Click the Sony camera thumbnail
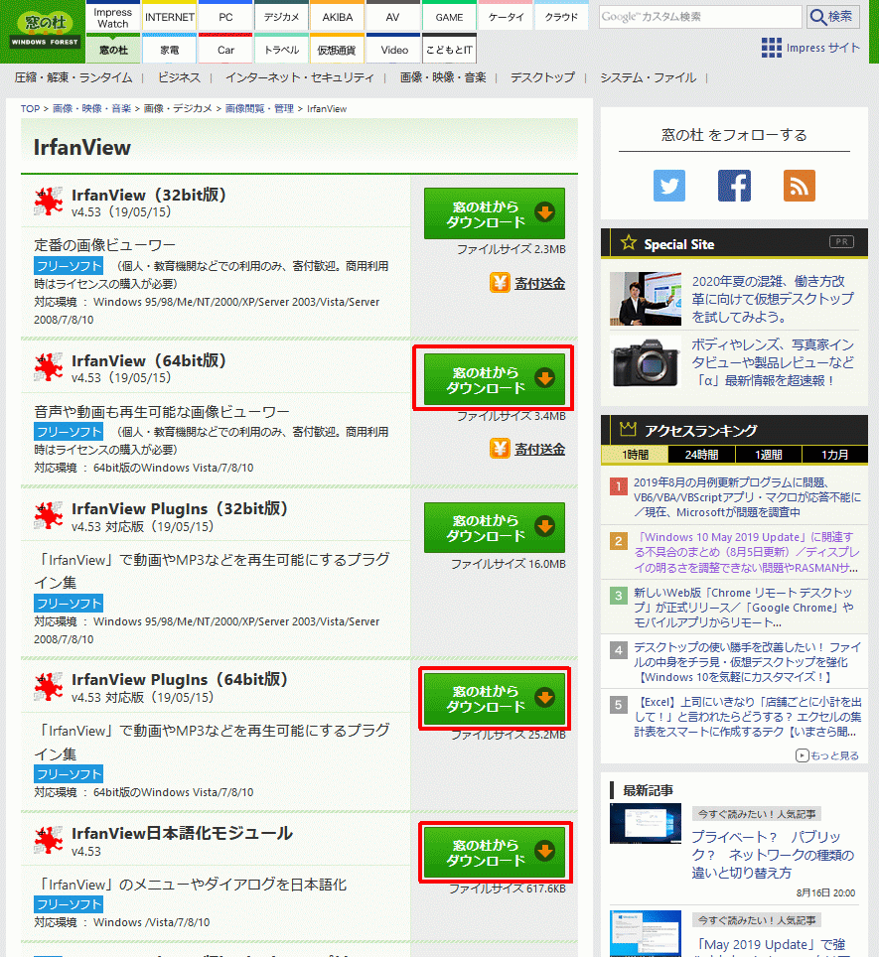Screen dimensions: 879x957 point(646,361)
